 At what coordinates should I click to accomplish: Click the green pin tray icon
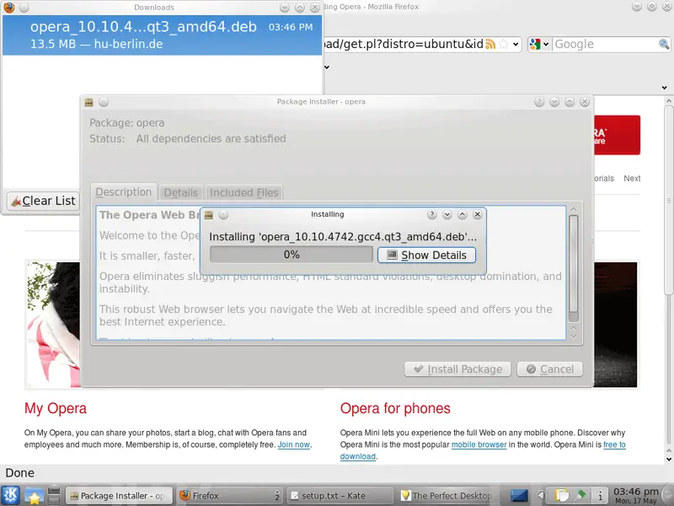tap(581, 495)
